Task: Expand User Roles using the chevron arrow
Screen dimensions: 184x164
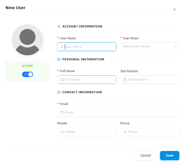Action: coord(175,46)
